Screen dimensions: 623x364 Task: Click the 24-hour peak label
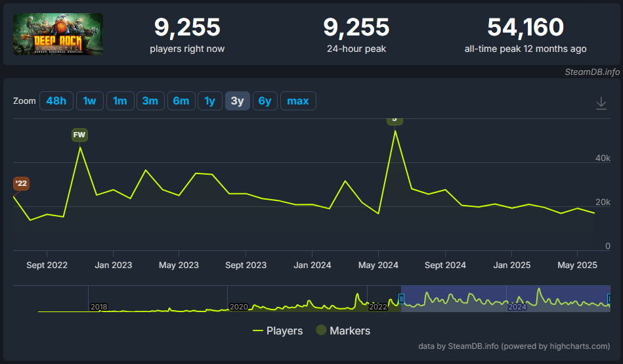tap(356, 49)
